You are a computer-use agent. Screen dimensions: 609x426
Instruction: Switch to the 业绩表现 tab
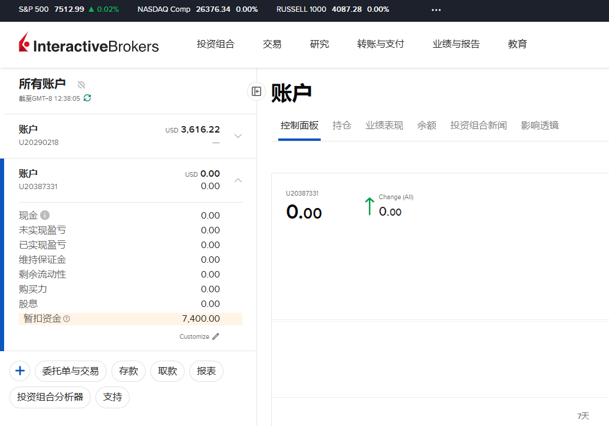(x=384, y=126)
